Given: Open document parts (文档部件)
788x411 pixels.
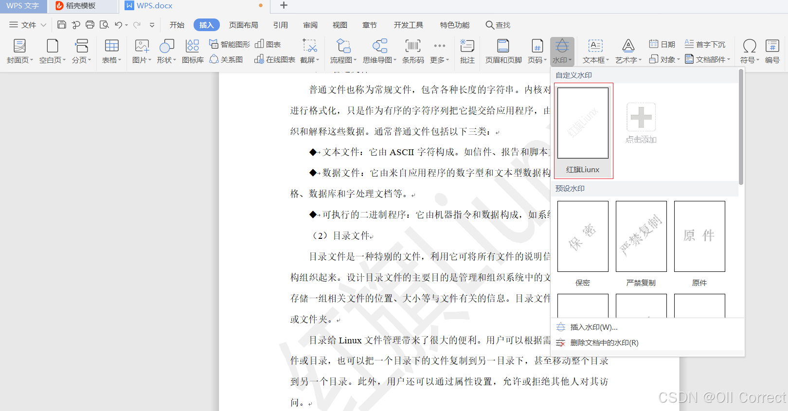Looking at the screenshot, I should 708,59.
